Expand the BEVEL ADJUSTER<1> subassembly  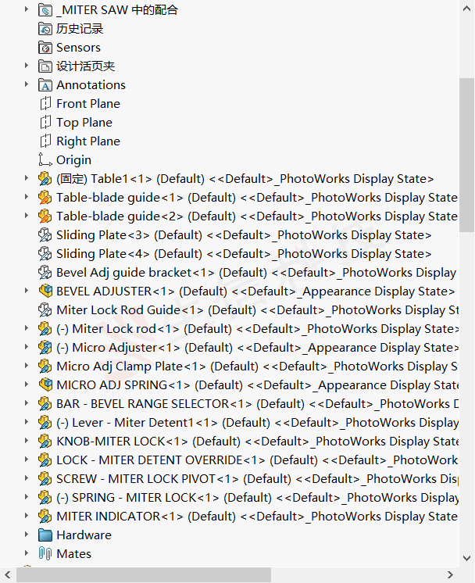point(26,290)
